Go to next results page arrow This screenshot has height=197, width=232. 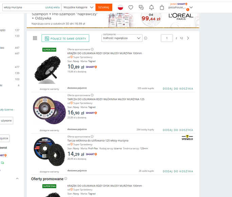[188, 38]
